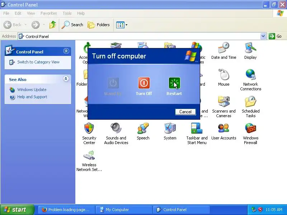Open the System applet
This screenshot has height=215, width=287.
pos(170,131)
